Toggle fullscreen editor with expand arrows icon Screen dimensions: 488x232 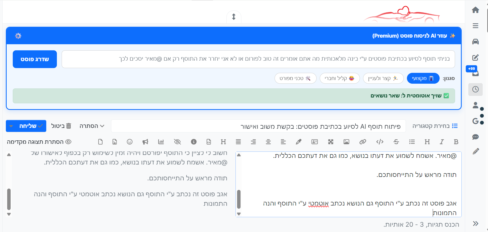point(331,142)
